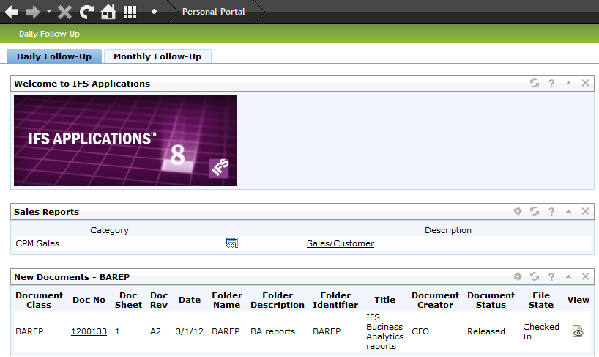Close the New Documents - BAREP portlet
This screenshot has height=357, width=599.
click(585, 276)
